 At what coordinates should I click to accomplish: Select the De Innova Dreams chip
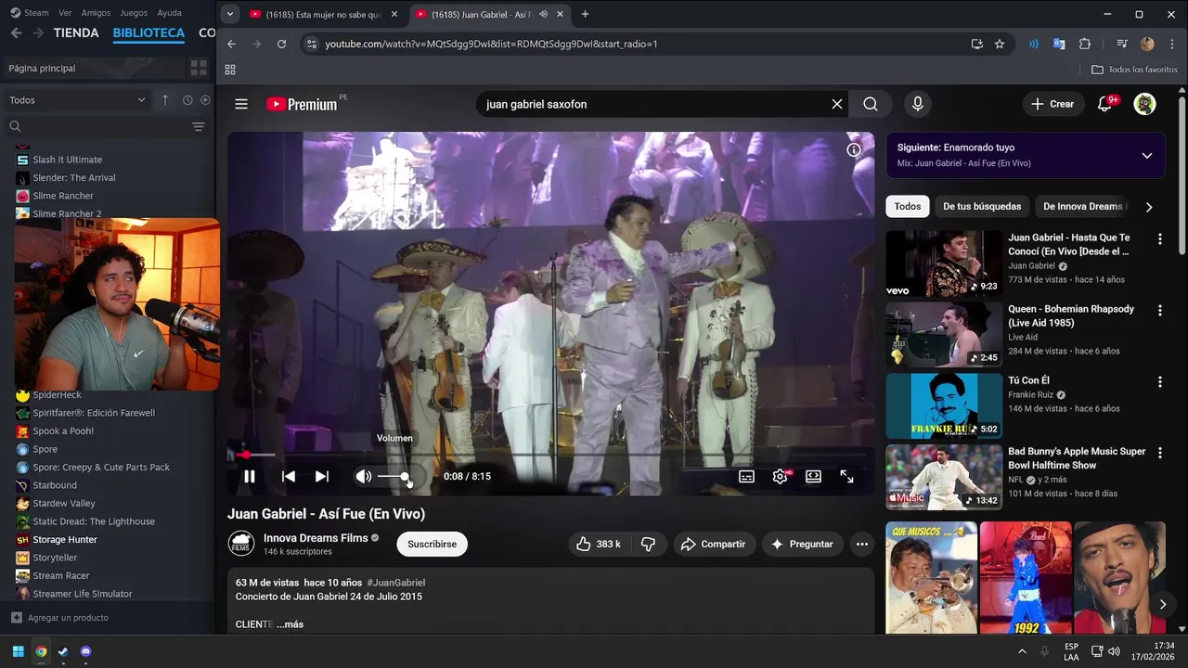point(1082,206)
